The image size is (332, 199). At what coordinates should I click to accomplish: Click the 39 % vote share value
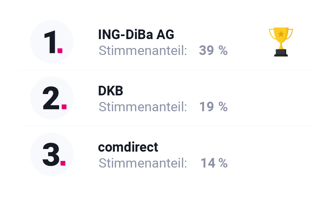coord(213,50)
